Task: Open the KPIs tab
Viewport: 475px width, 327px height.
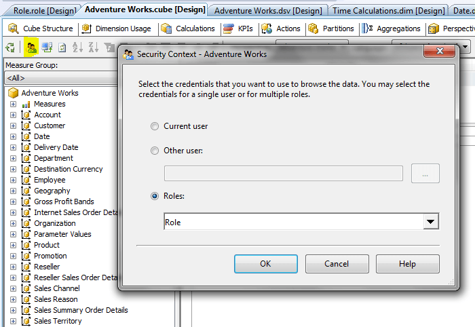Action: [238, 28]
